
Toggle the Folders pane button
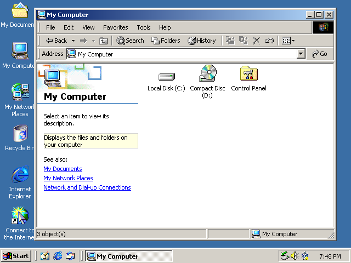(x=166, y=41)
